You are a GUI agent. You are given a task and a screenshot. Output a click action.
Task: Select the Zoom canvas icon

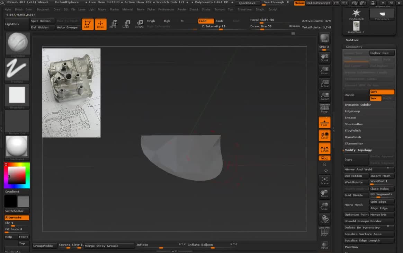[324, 70]
